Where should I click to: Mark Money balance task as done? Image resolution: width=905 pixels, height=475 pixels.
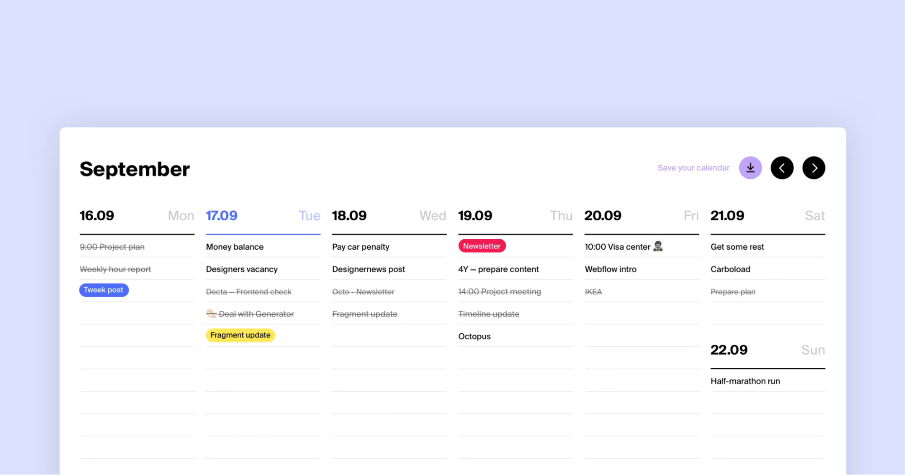click(x=235, y=247)
